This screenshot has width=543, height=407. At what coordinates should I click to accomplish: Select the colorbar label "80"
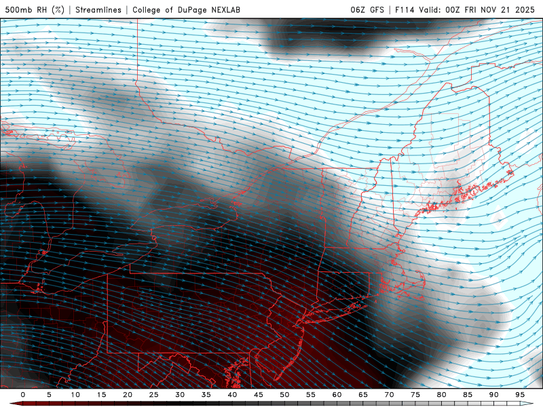click(x=441, y=395)
